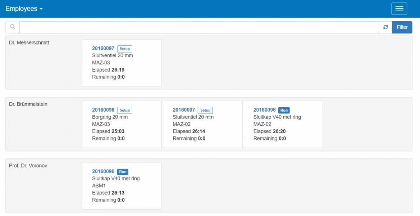Click the Run badge in Dr. Brümmelstein's row
The height and width of the screenshot is (216, 420).
tap(284, 111)
